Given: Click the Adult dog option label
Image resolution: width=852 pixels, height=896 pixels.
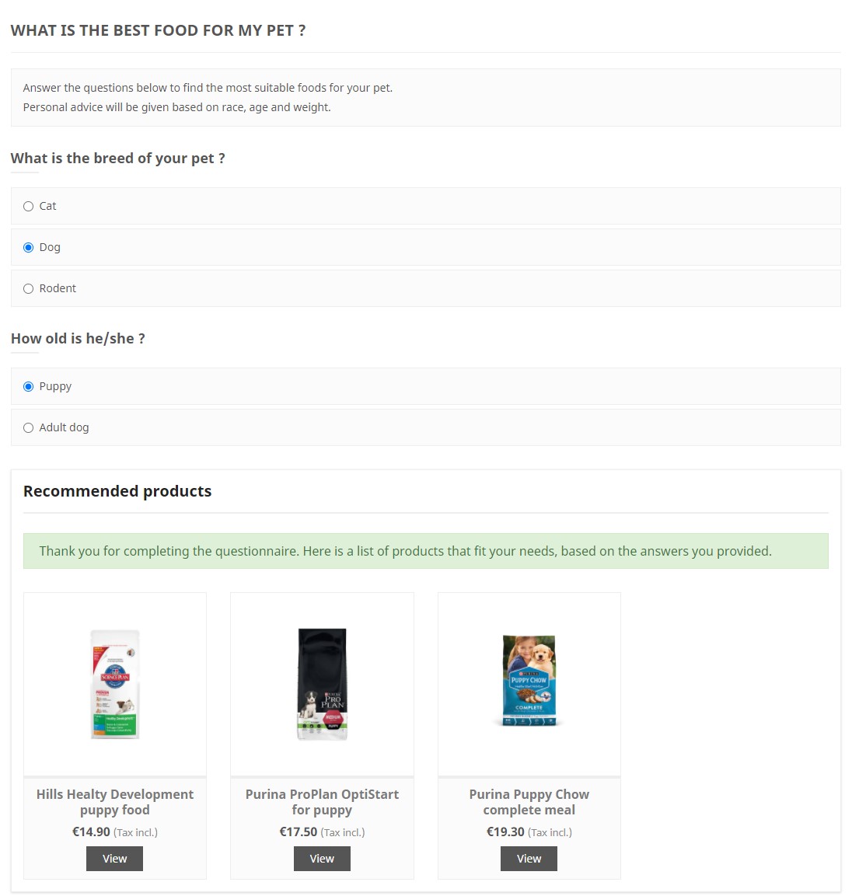Looking at the screenshot, I should pos(64,427).
